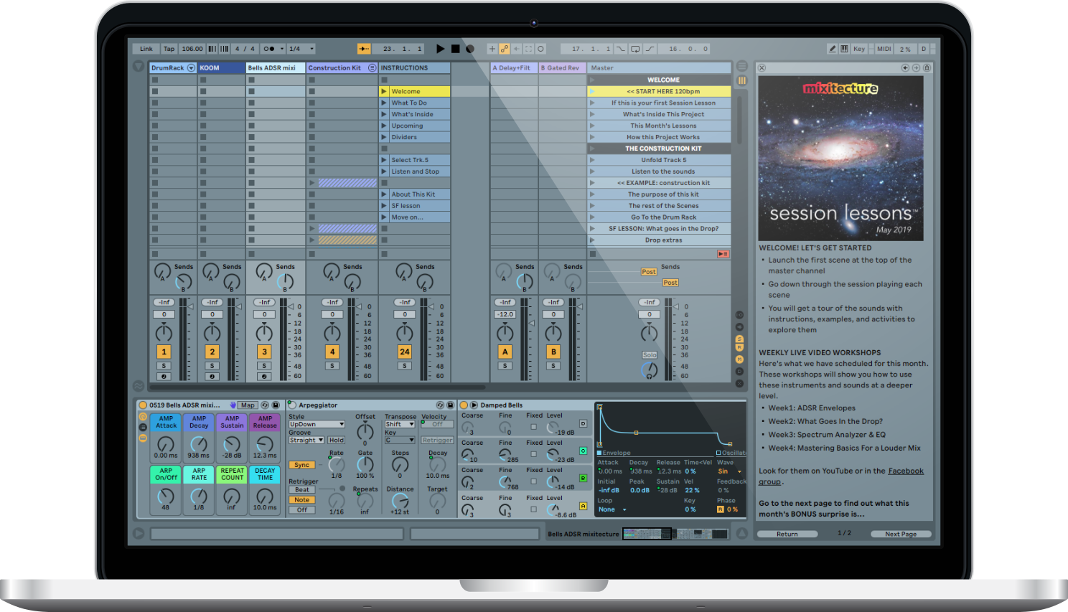Click the Arpeggiator Gate knob
The height and width of the screenshot is (612, 1068).
coord(365,464)
